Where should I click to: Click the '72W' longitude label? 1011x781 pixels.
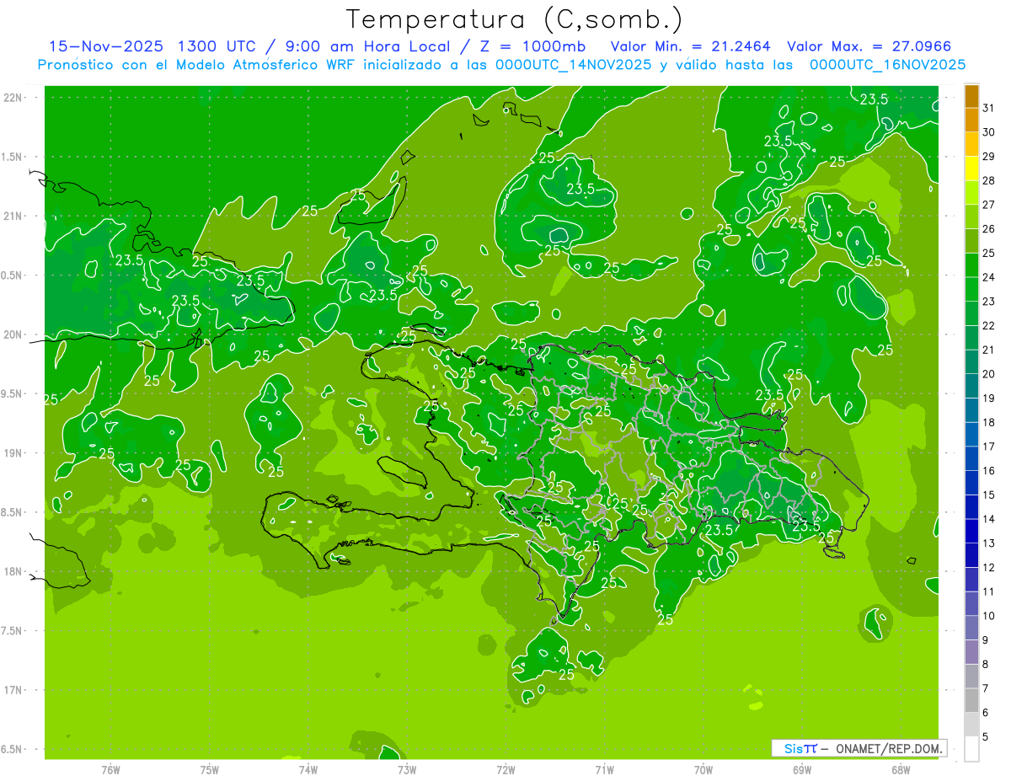coord(505,769)
